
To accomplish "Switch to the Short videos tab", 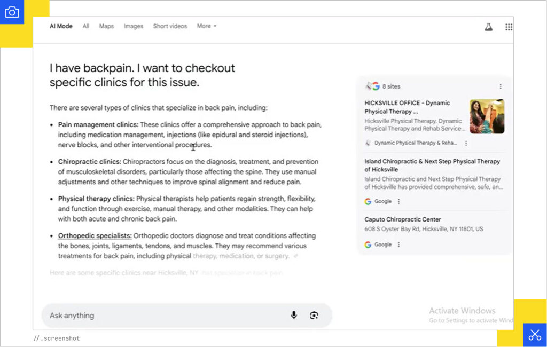I will tap(170, 26).
